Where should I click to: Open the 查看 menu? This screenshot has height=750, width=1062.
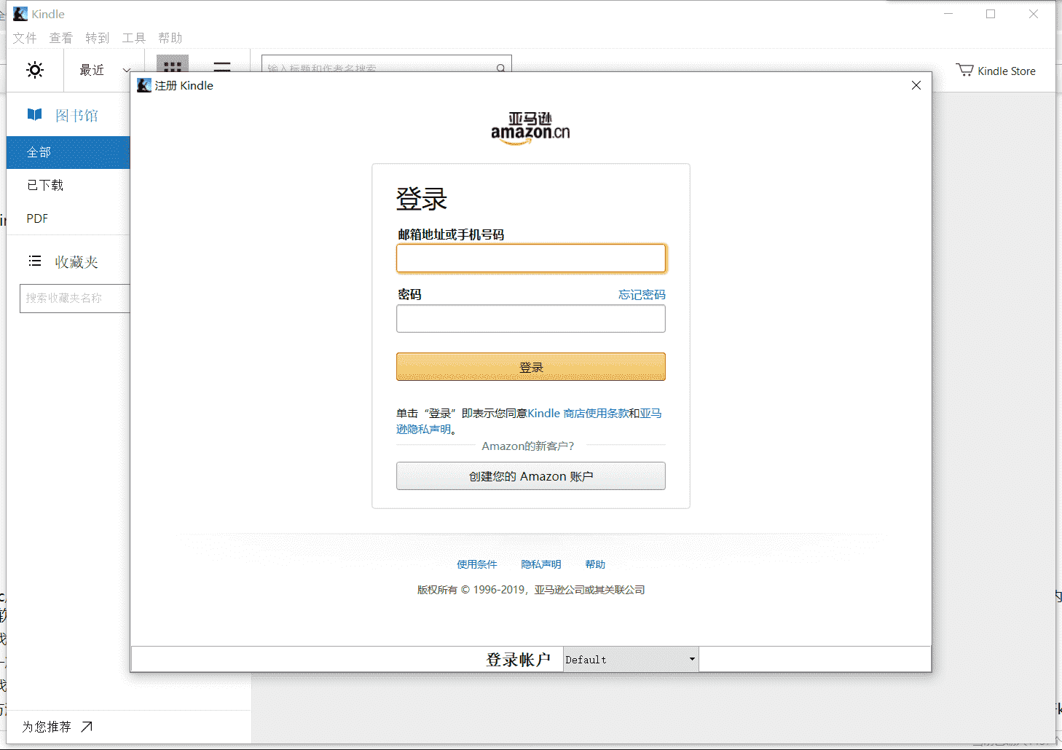click(61, 38)
